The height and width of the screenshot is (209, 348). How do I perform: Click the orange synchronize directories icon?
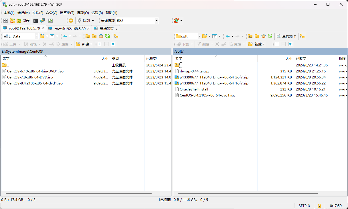click(12, 21)
